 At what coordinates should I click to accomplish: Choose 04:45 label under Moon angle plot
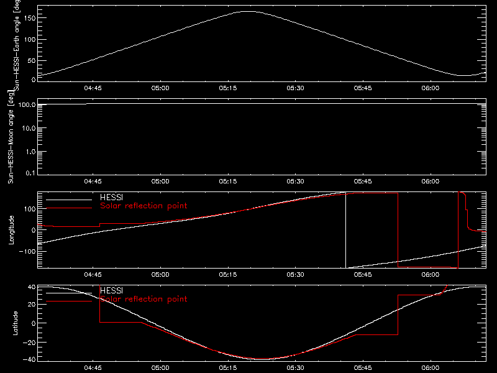coord(93,182)
